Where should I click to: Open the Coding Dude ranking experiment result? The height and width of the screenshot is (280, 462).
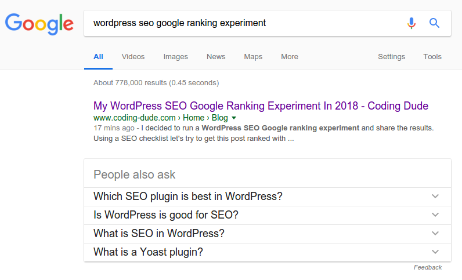tap(261, 106)
